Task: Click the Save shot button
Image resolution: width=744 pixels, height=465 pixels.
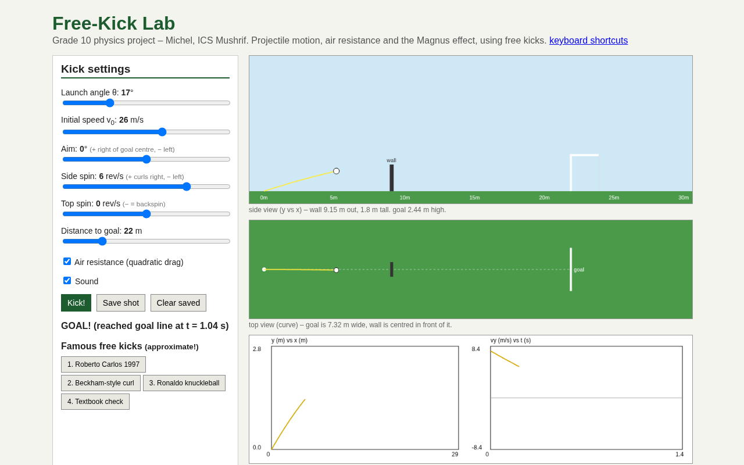Action: click(x=121, y=303)
